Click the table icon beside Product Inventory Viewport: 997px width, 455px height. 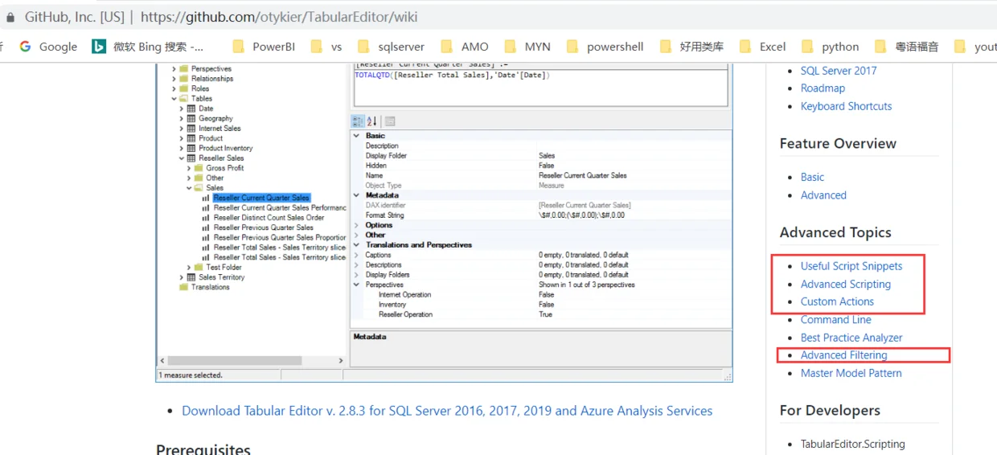[191, 148]
